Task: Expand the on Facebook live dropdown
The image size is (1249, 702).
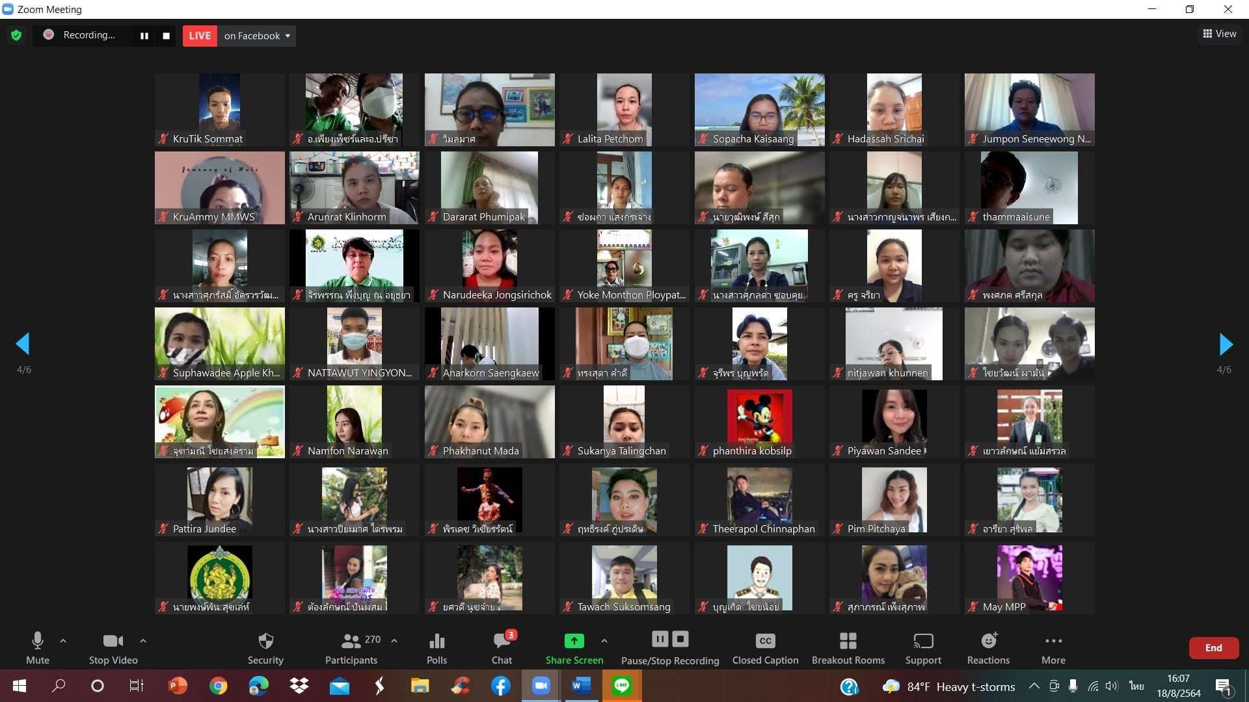Action: click(x=288, y=36)
